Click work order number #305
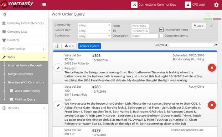Screen dimensions: 222x137 pos(96,56)
